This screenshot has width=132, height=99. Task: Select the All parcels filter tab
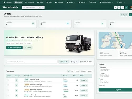[x=68, y=71]
